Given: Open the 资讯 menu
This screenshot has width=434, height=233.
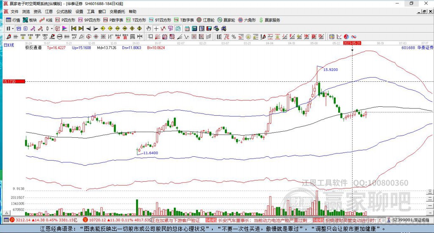Looking at the screenshot, I should pos(37,11).
